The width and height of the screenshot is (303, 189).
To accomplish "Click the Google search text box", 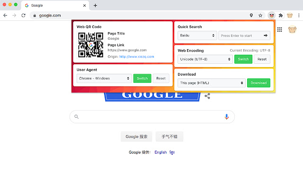I will click(x=152, y=117).
